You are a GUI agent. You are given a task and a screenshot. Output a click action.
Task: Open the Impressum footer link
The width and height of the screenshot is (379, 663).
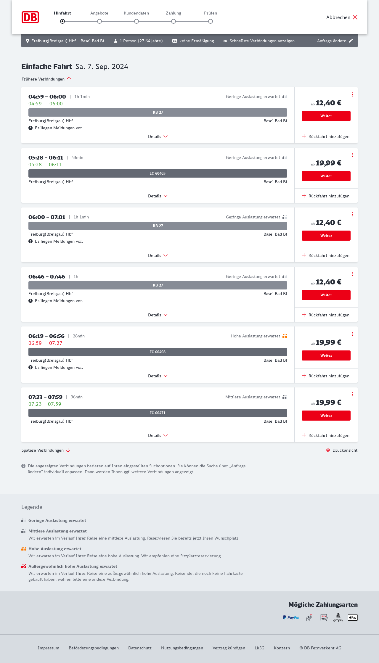[49, 648]
